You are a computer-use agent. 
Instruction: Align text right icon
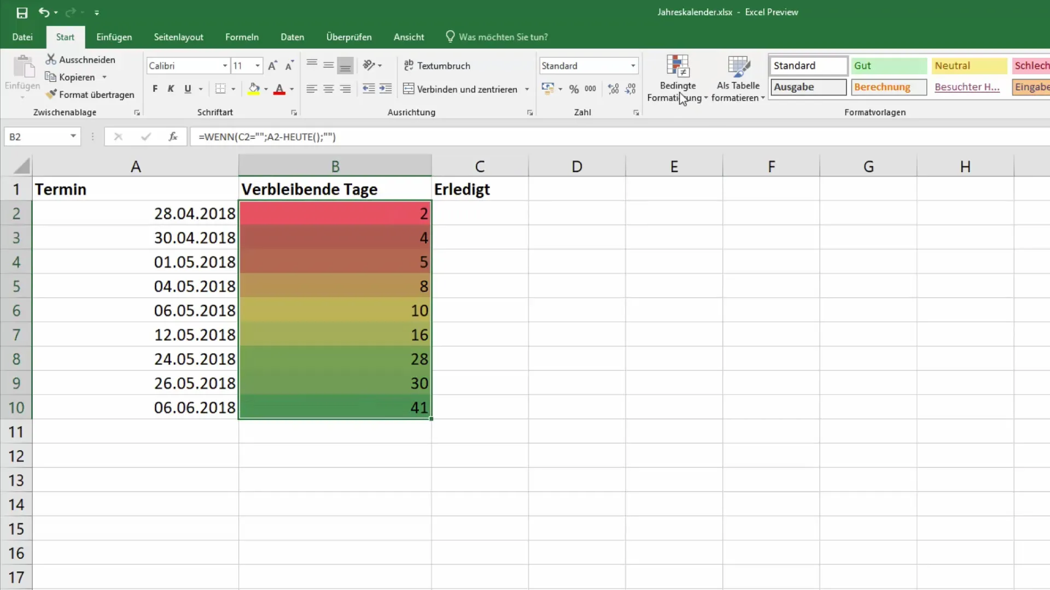(345, 89)
